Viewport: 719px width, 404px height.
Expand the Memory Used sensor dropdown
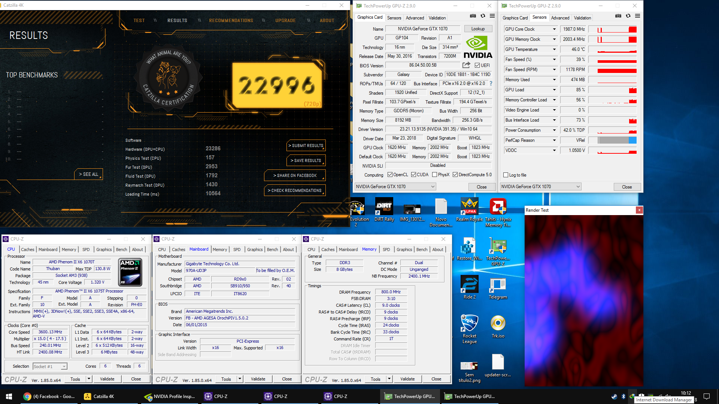(554, 80)
